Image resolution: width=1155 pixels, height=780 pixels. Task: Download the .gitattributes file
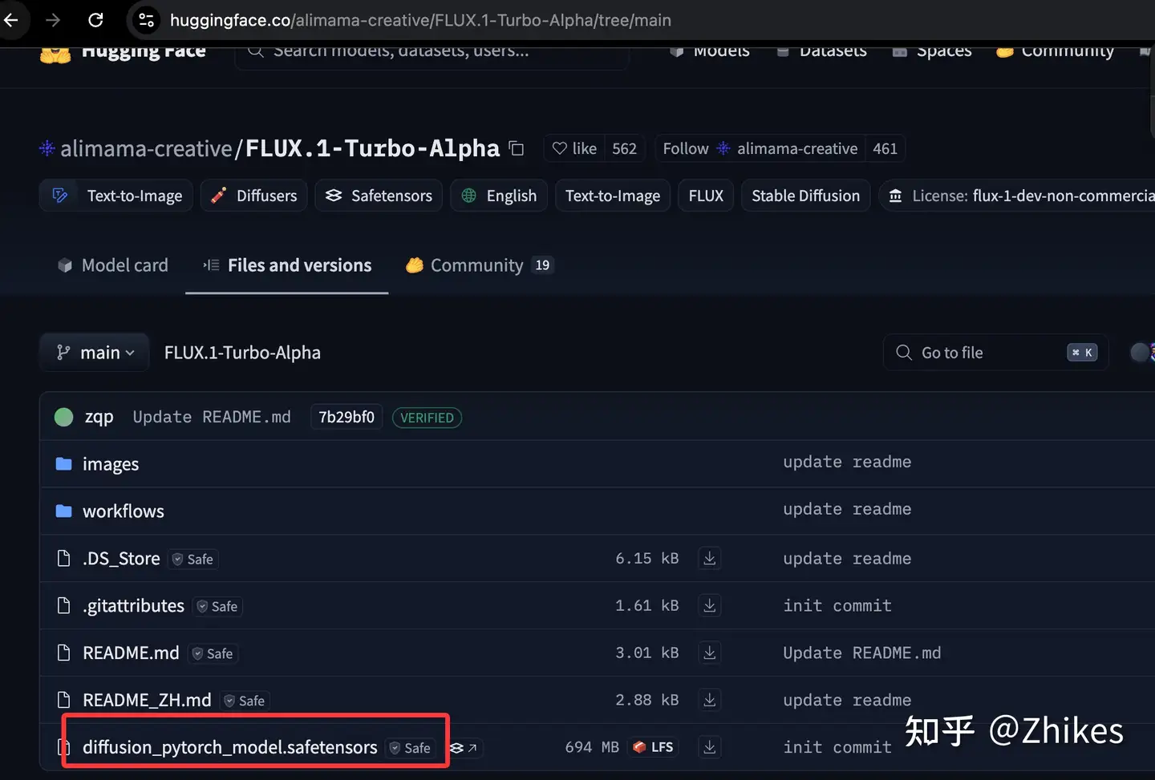[710, 605]
